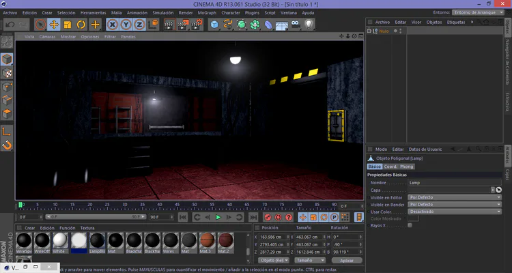The image size is (512, 273).
Task: Switch to the Phong attributes tab
Action: (407, 167)
